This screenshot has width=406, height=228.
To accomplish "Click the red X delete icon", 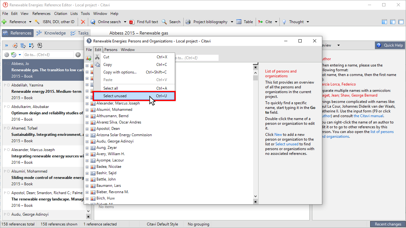I will pos(83,22).
